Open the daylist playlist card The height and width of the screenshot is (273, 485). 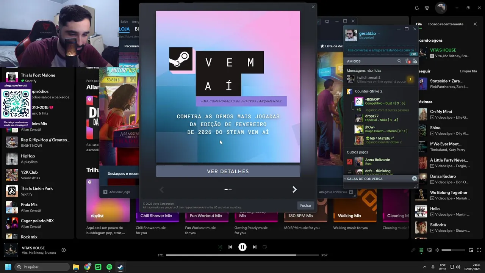pos(108,207)
